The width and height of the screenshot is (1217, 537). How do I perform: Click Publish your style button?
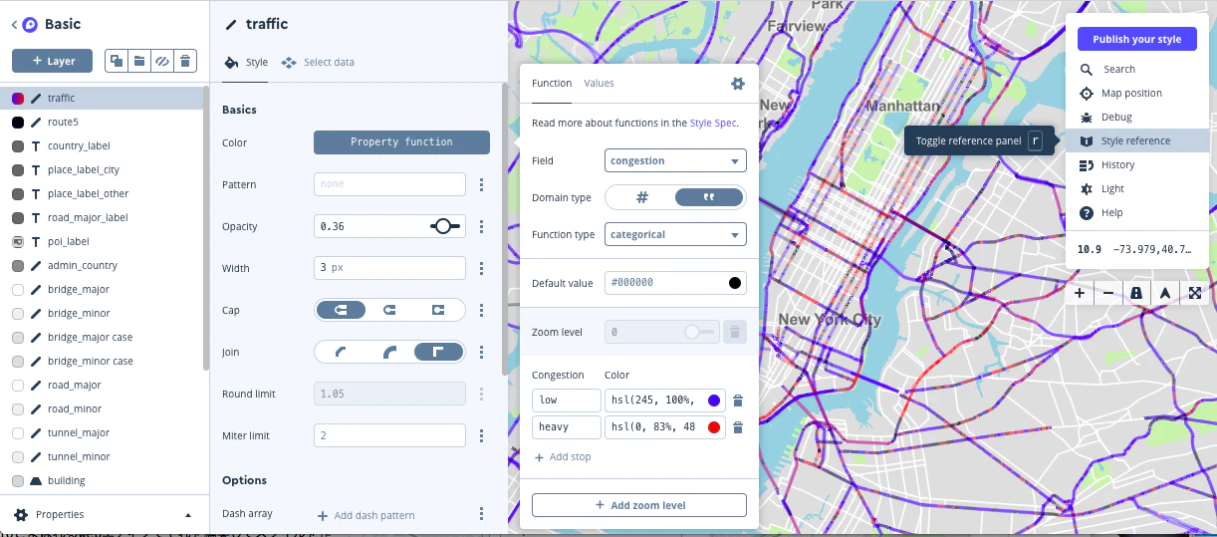click(x=1137, y=39)
